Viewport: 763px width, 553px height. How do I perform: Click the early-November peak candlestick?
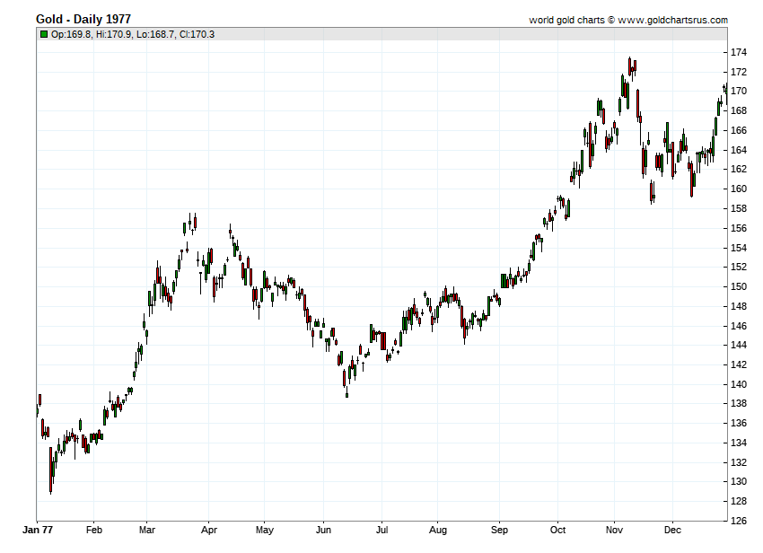click(x=629, y=66)
